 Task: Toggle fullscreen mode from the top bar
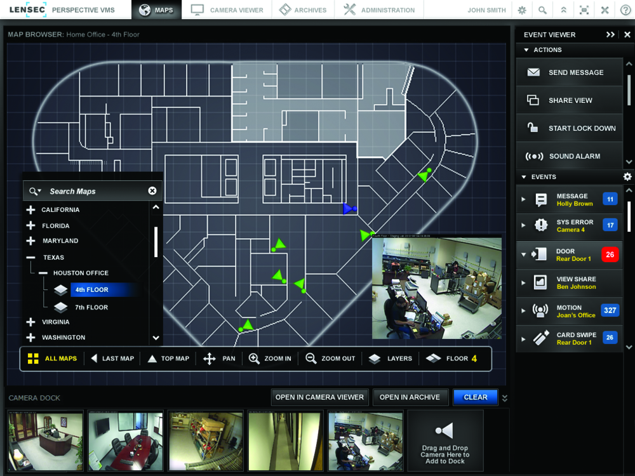(x=582, y=10)
